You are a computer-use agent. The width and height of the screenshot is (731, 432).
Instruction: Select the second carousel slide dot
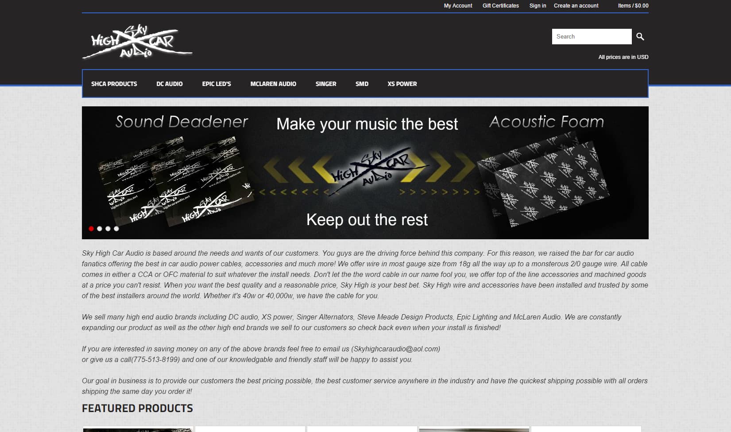pos(100,229)
